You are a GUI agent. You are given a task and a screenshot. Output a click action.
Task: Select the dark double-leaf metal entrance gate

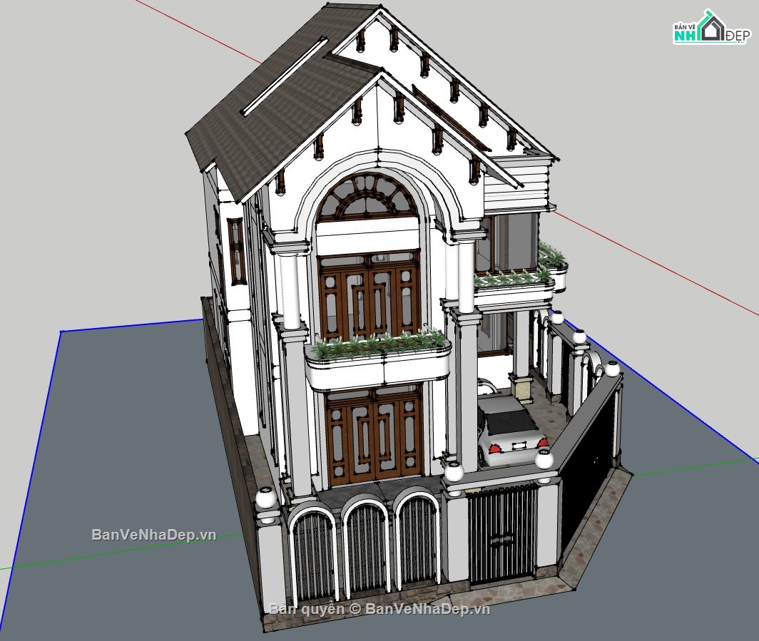tap(501, 532)
